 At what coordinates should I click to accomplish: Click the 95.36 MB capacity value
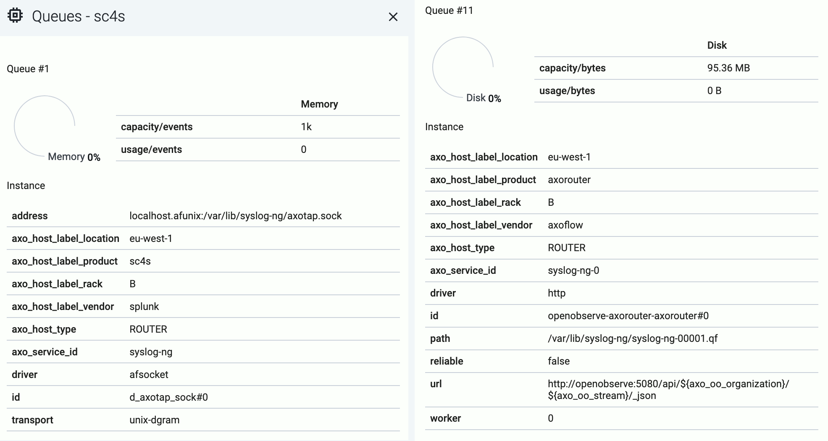tap(728, 68)
